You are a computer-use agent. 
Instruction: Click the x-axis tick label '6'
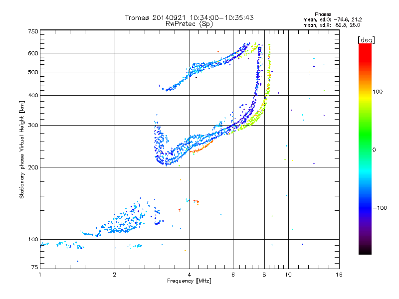coord(233,275)
